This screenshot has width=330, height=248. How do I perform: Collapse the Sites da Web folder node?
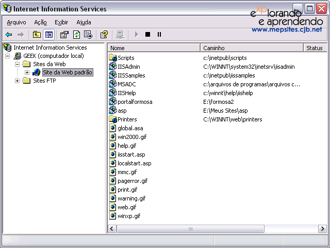click(x=17, y=64)
